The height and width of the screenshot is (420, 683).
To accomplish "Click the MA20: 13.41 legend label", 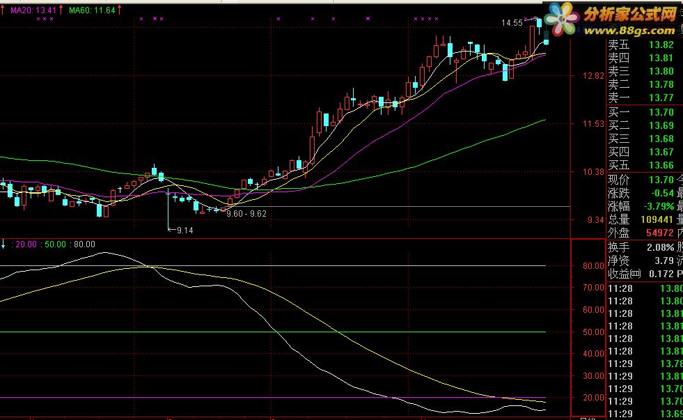I will click(33, 10).
